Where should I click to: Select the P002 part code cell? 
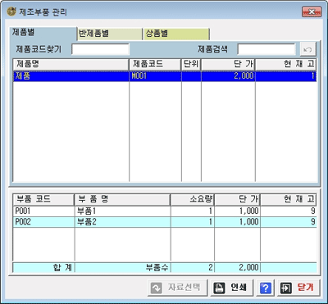pyautogui.click(x=43, y=222)
